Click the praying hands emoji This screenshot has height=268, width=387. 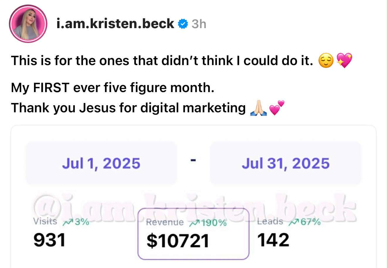(x=258, y=108)
